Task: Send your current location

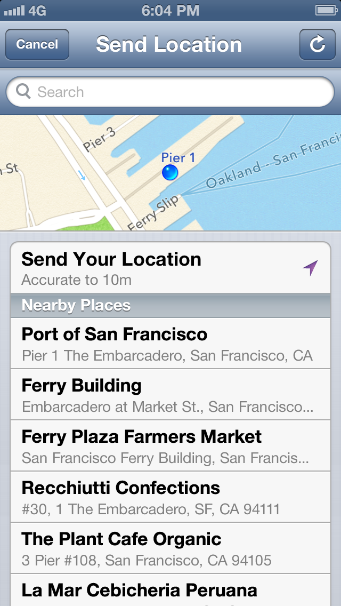Action: click(x=160, y=268)
